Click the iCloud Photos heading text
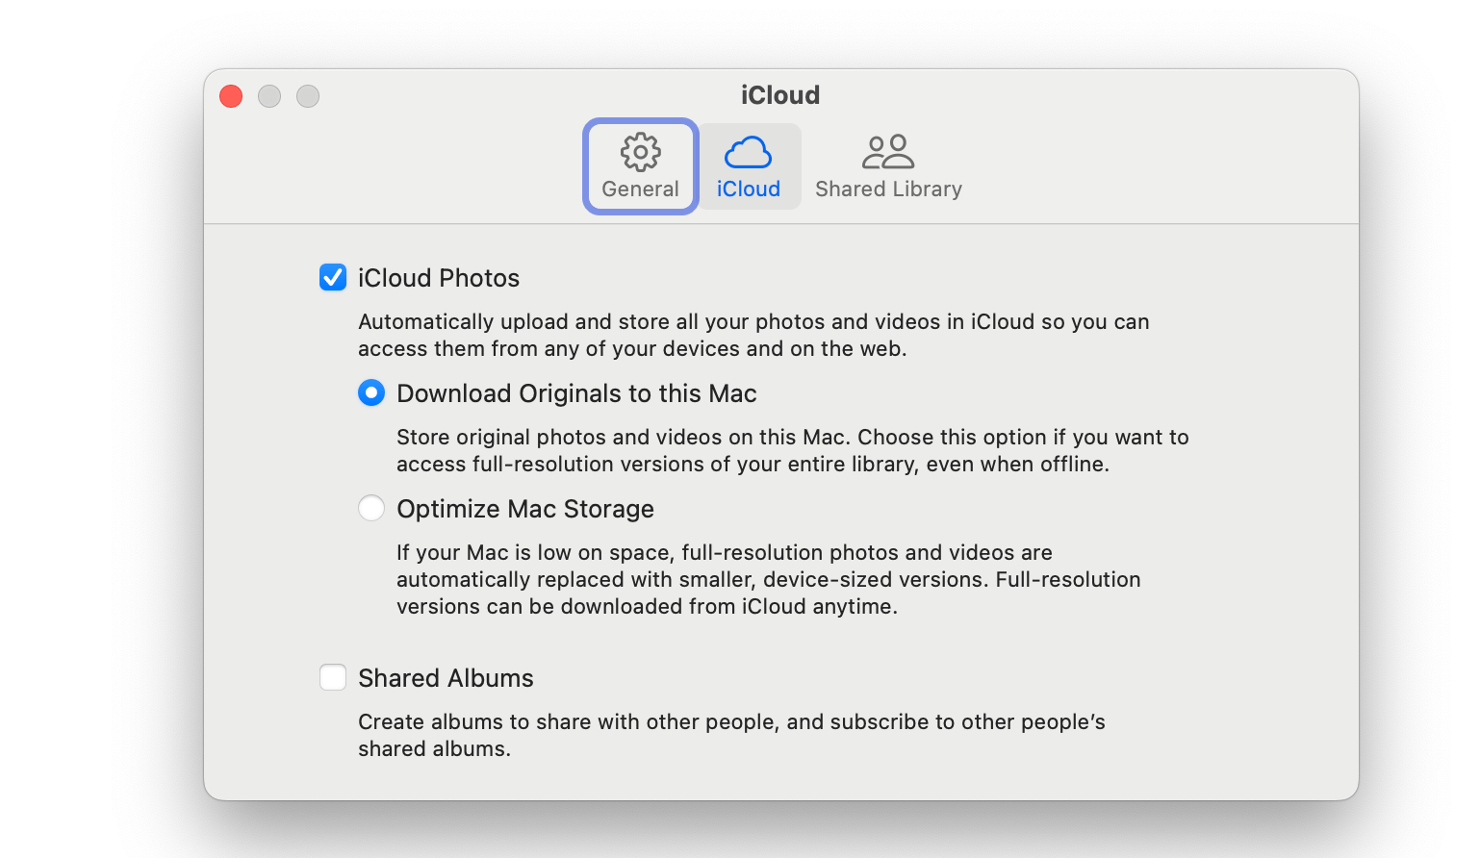This screenshot has width=1480, height=858. 438,277
